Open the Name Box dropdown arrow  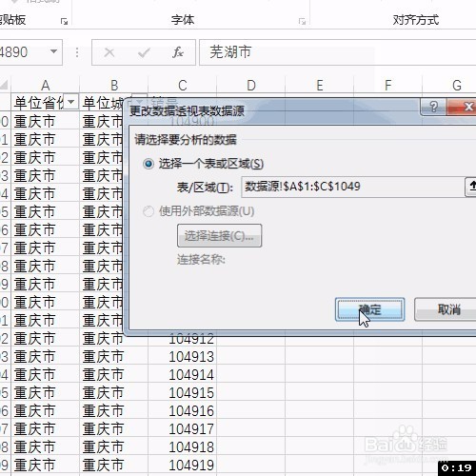tap(53, 51)
